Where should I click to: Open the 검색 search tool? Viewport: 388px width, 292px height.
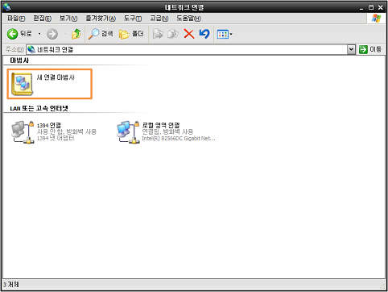click(x=101, y=34)
